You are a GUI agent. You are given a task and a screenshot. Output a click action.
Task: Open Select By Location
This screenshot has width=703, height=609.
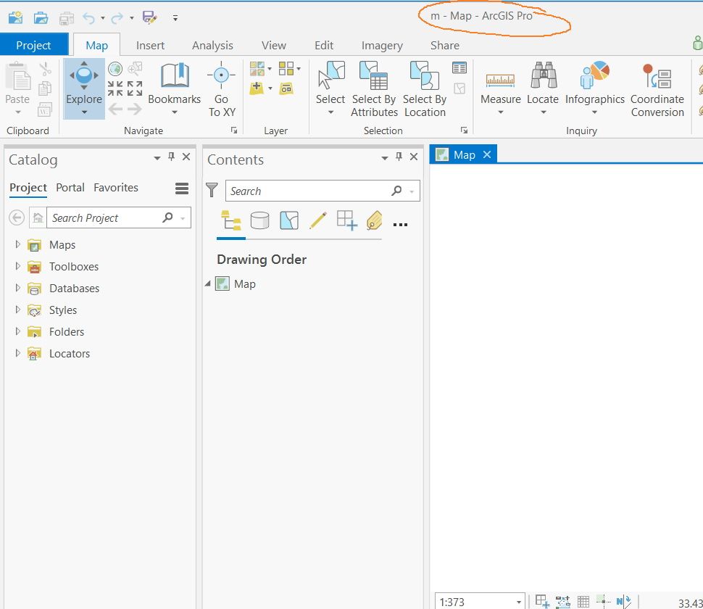tap(425, 89)
